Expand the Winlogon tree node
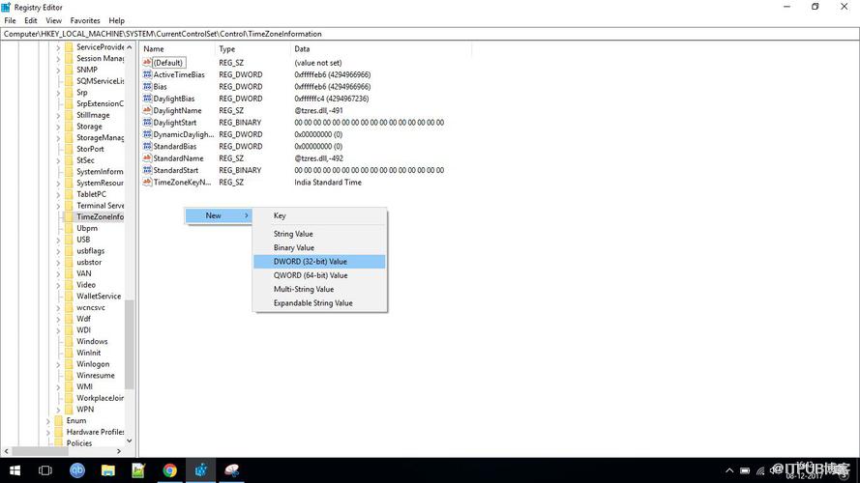 (58, 364)
